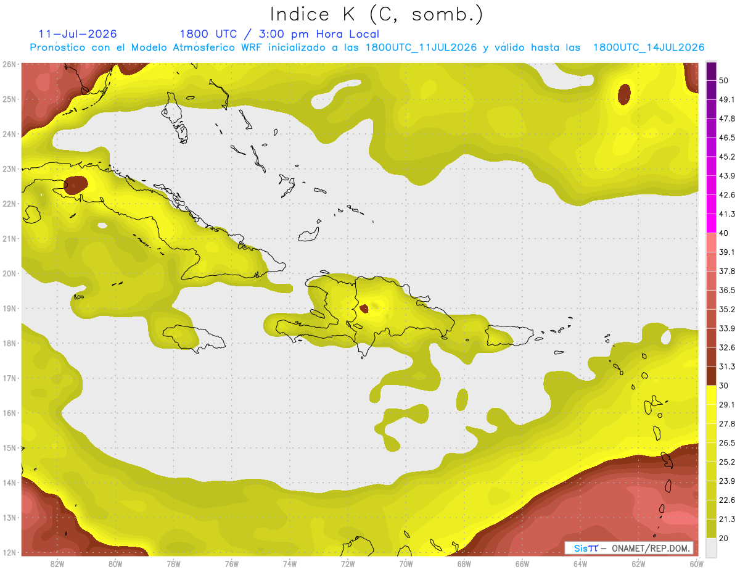Click the "64W" longitude label
The height and width of the screenshot is (572, 740).
coord(580,563)
